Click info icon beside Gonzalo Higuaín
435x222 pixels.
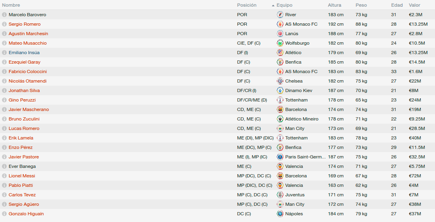(4, 214)
